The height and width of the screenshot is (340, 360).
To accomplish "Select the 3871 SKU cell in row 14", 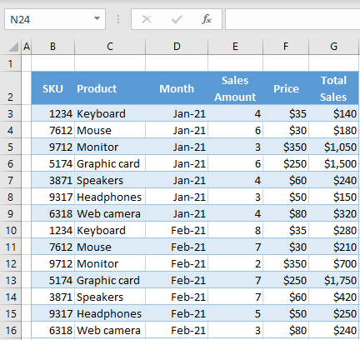I will click(x=52, y=297).
